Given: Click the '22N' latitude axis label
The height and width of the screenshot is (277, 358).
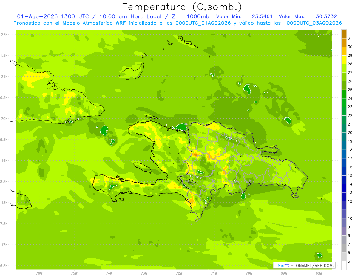Looking at the screenshot, I should (4, 35).
